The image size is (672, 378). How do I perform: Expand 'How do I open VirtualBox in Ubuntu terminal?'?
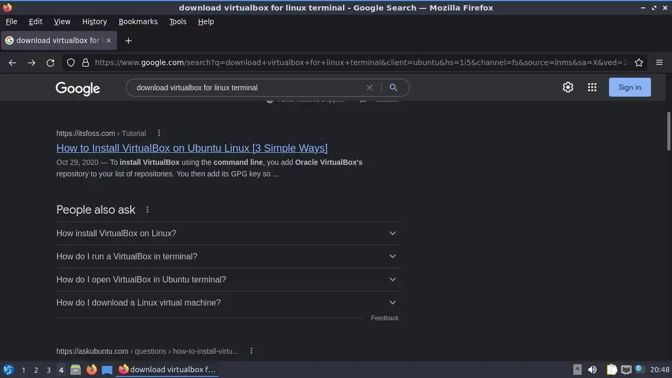pyautogui.click(x=227, y=279)
